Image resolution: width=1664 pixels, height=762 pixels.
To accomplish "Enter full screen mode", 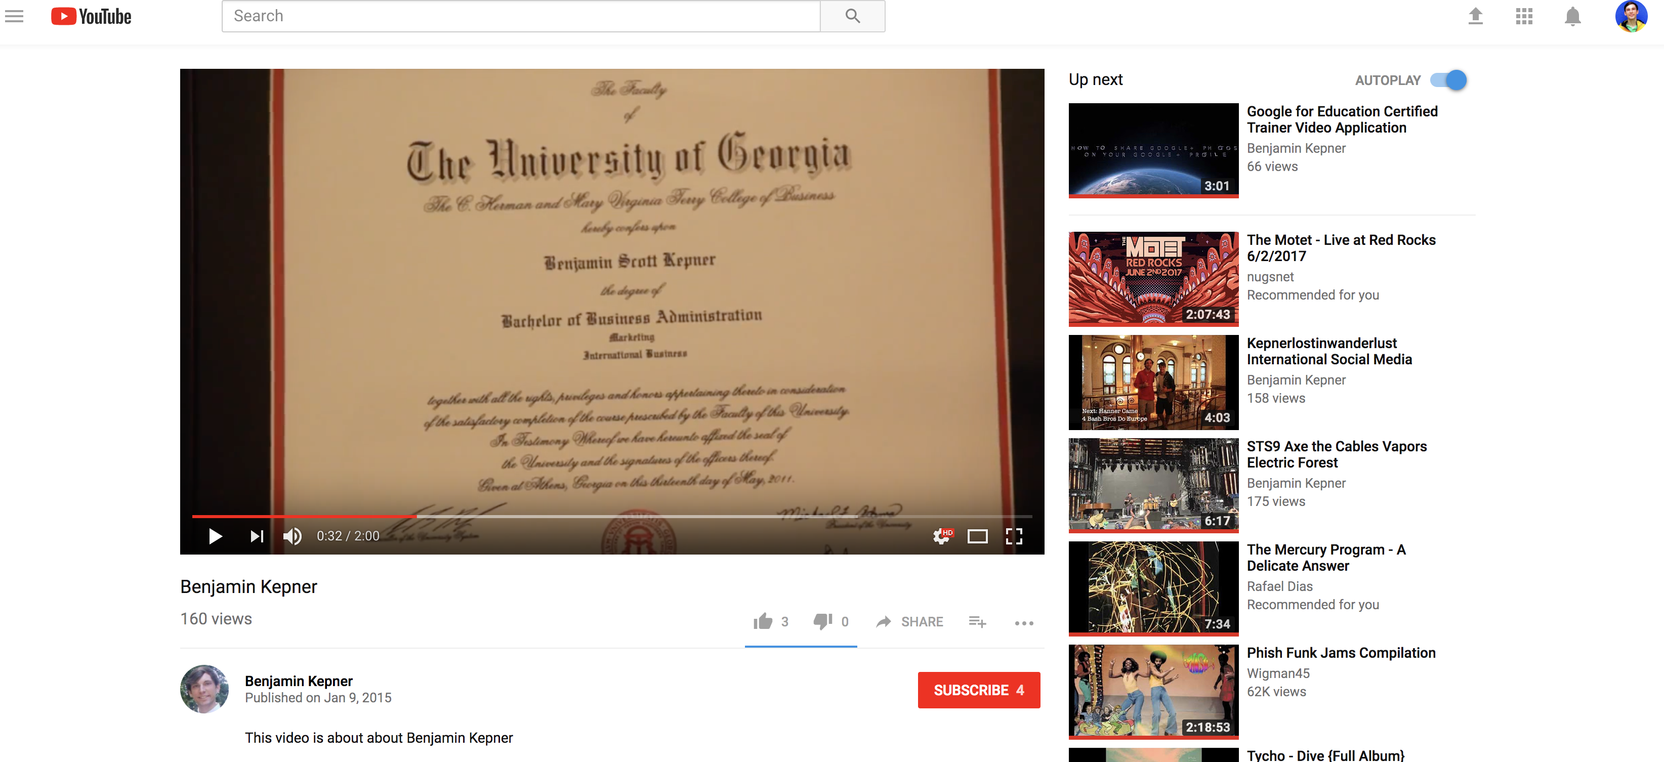I will tap(1014, 536).
